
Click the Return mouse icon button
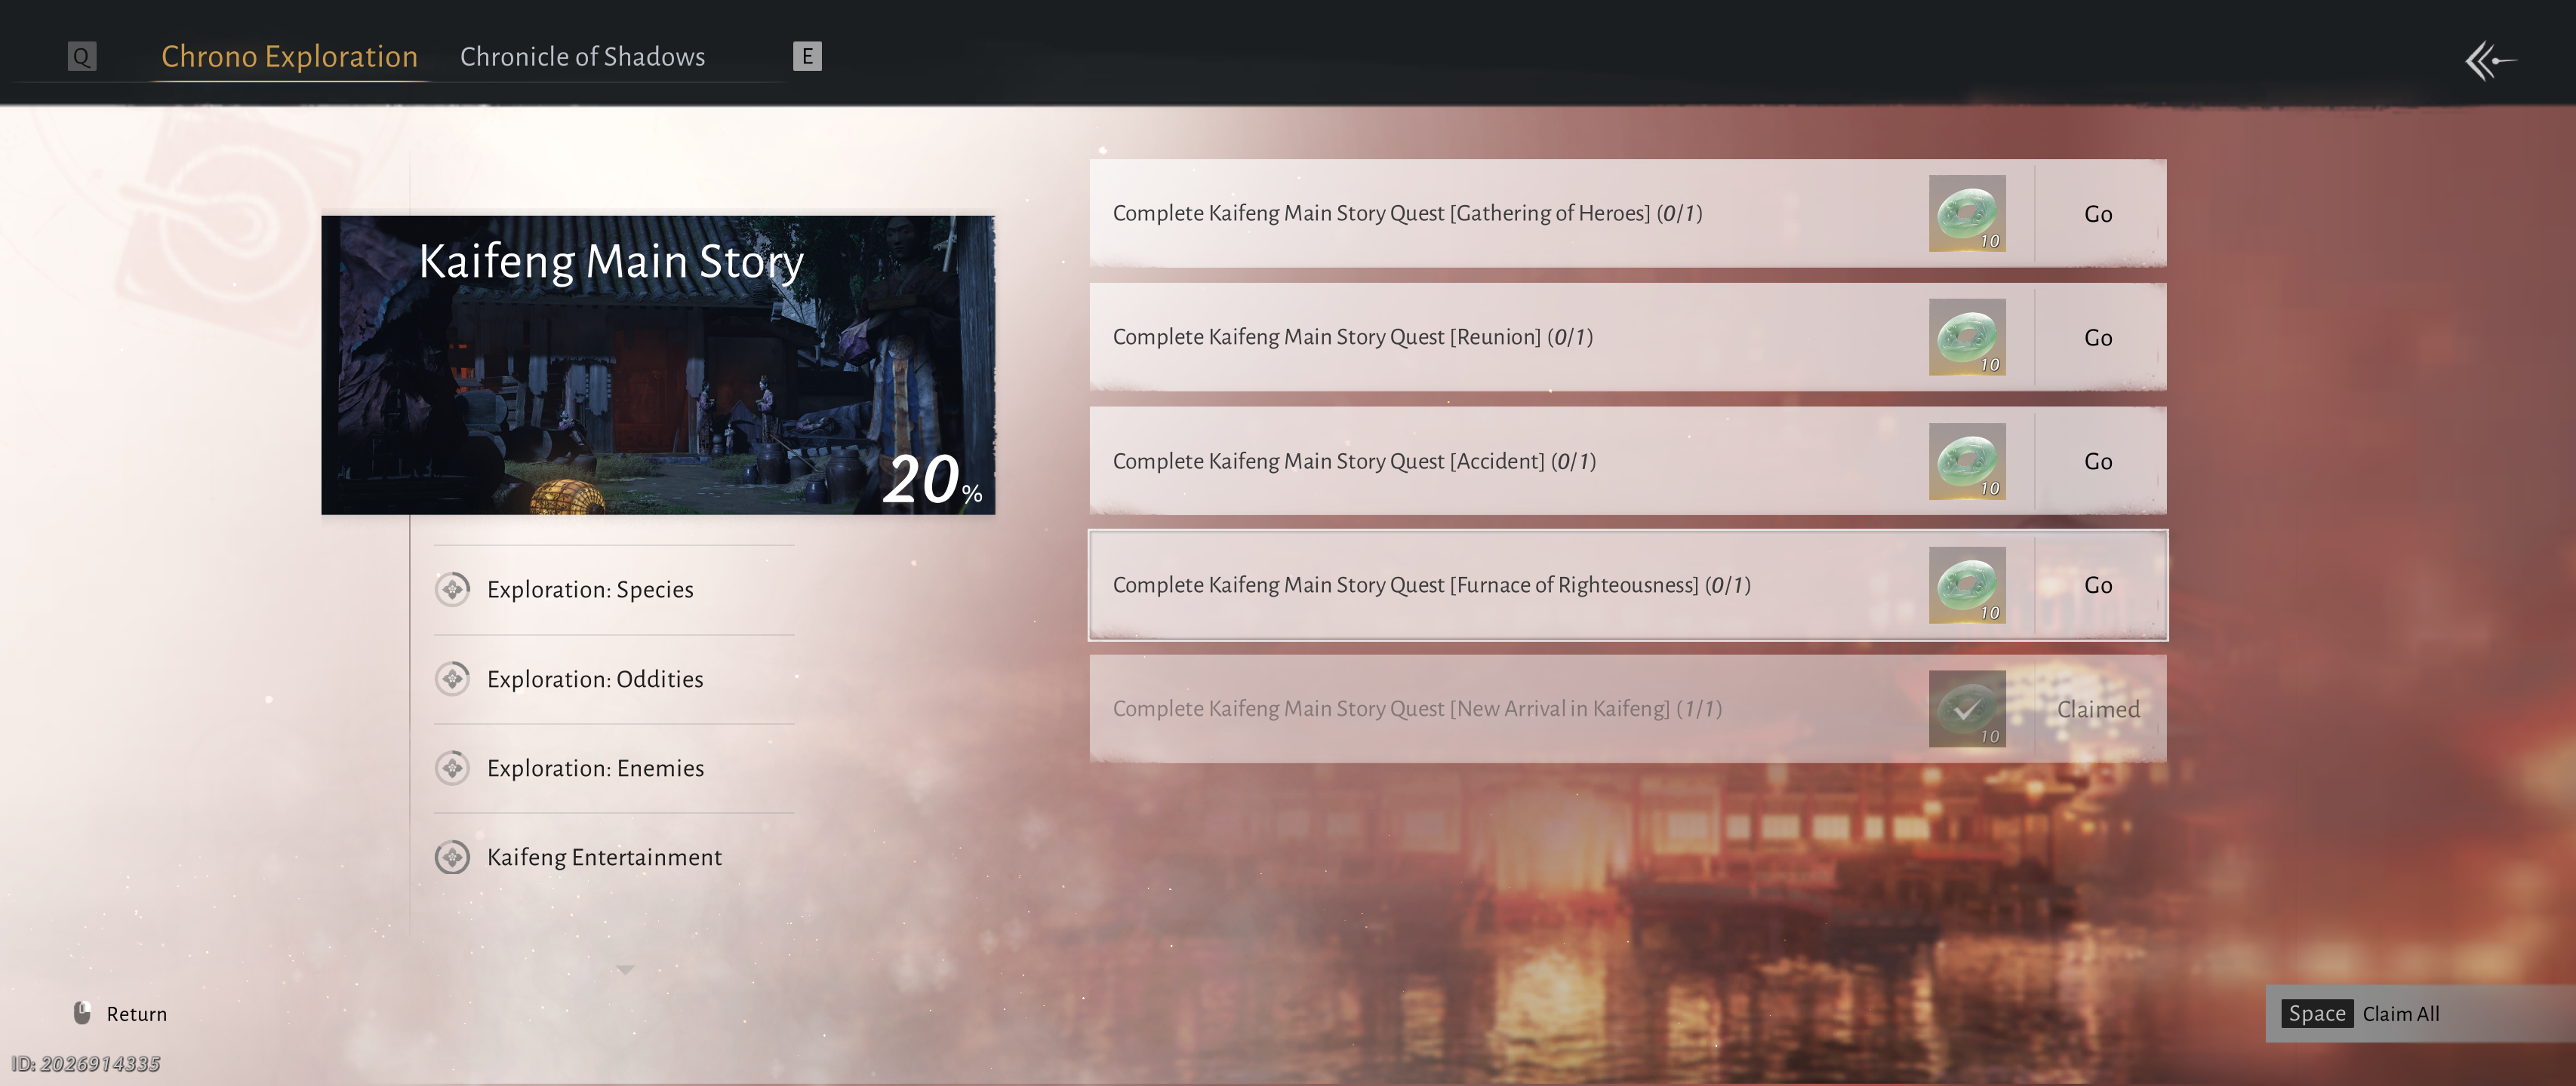83,1013
